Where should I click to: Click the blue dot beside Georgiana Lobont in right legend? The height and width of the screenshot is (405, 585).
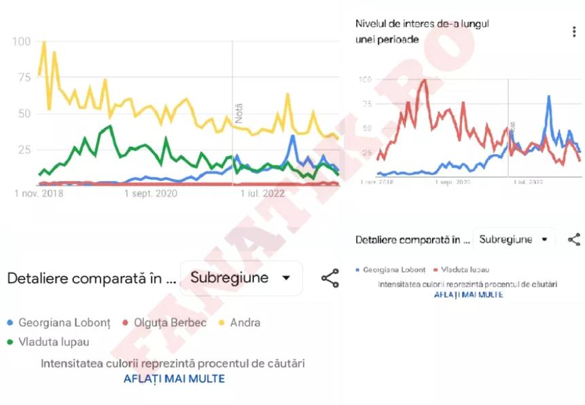pyautogui.click(x=358, y=270)
